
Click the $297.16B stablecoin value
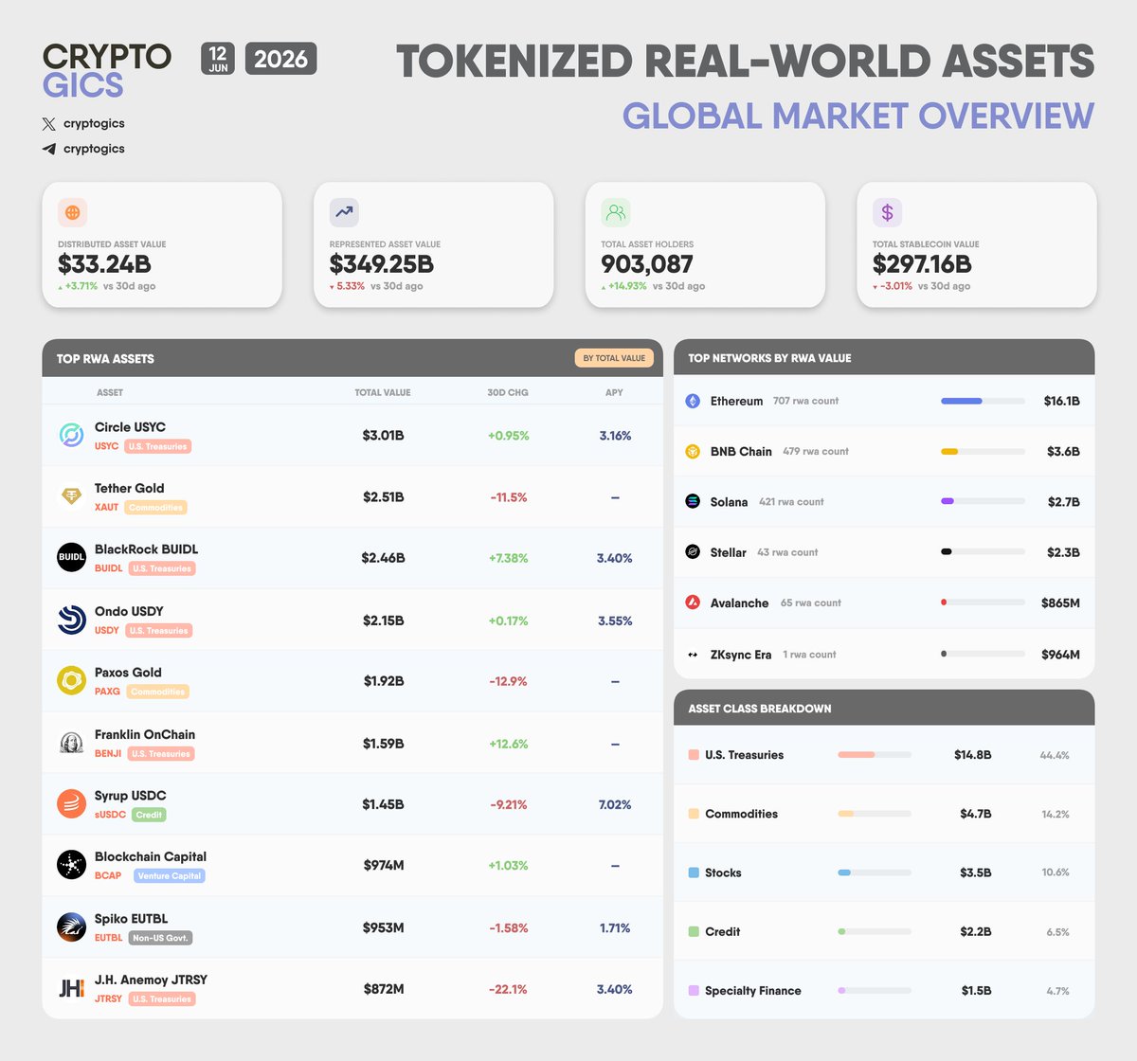pos(922,264)
